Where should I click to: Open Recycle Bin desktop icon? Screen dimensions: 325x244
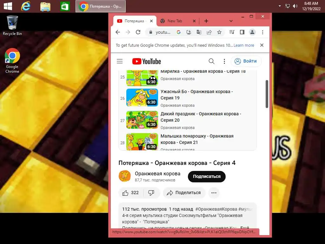[12, 26]
